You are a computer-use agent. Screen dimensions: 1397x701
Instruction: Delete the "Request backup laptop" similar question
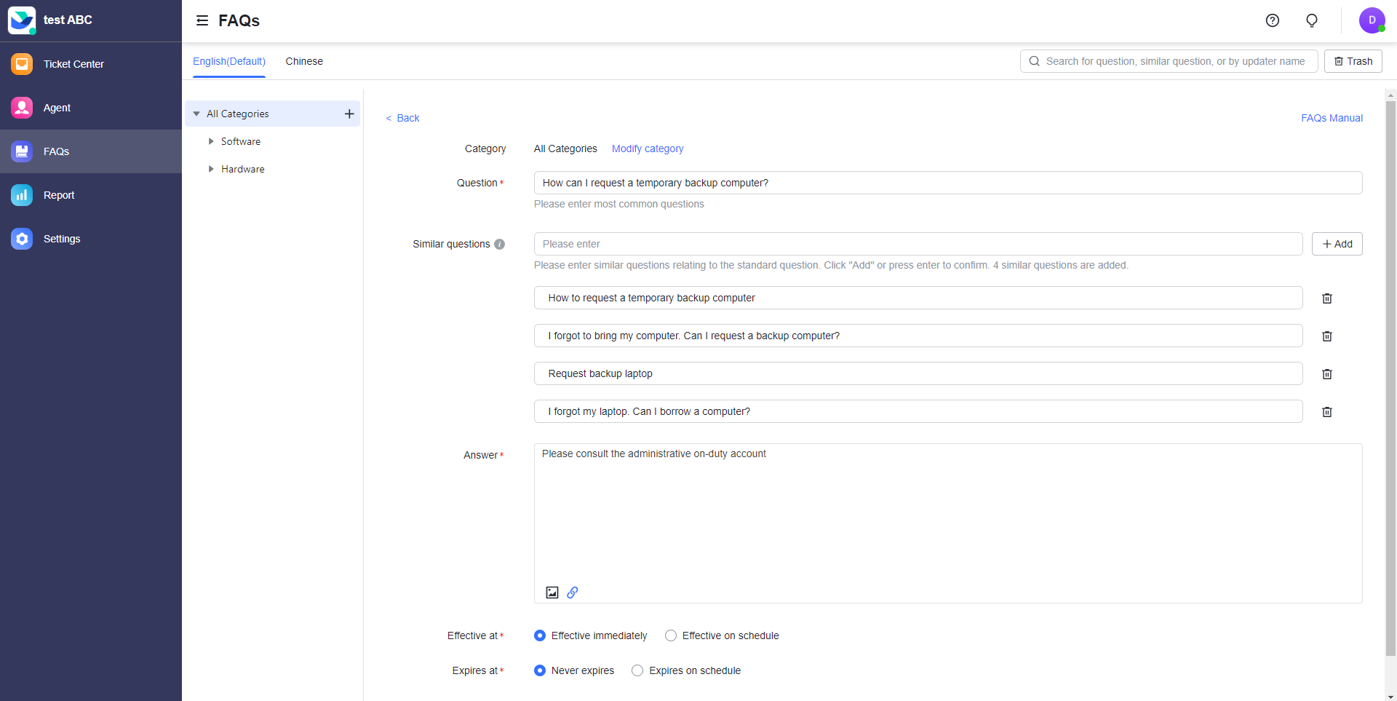[1326, 373]
